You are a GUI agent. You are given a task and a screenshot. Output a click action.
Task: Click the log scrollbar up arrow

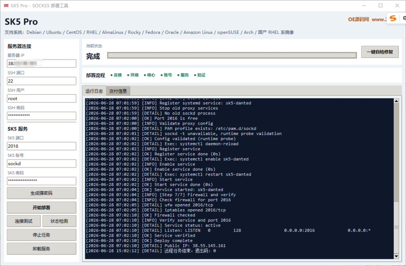click(x=396, y=101)
